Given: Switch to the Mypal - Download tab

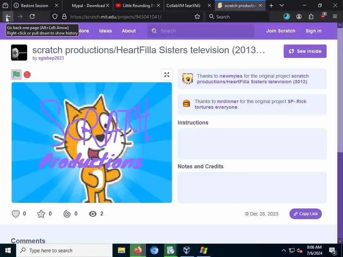Looking at the screenshot, I should (x=88, y=5).
